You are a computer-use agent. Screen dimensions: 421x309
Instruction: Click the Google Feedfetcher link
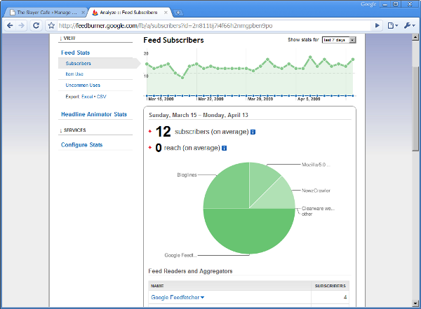pos(175,297)
